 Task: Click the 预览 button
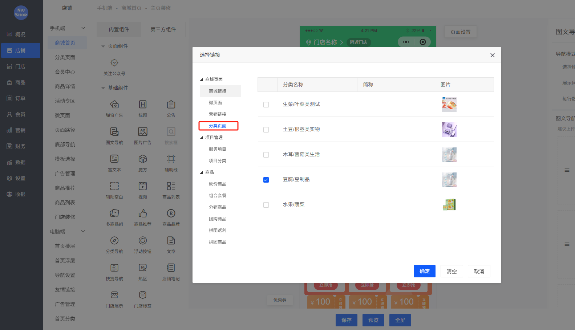[x=373, y=320]
